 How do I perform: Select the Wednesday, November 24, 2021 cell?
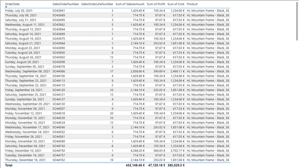pos(27,132)
